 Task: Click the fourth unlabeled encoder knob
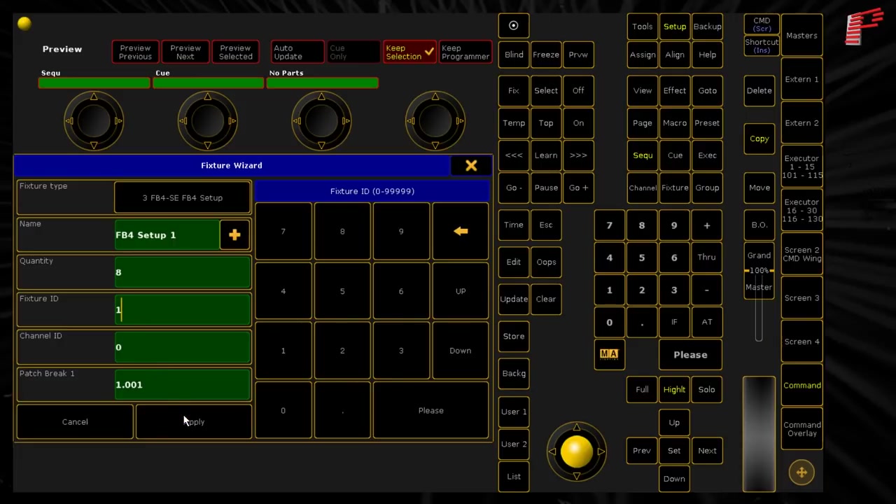point(435,121)
